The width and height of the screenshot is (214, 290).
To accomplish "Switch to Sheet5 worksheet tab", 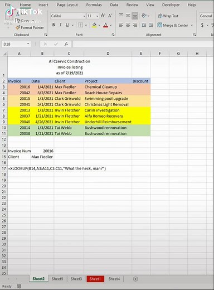I will 57,279.
